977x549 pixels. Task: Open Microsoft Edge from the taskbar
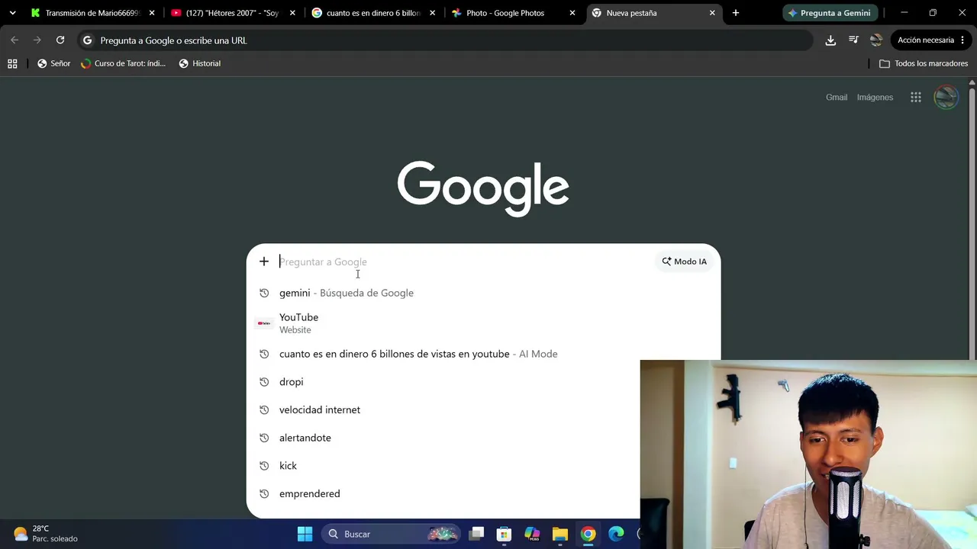(616, 534)
